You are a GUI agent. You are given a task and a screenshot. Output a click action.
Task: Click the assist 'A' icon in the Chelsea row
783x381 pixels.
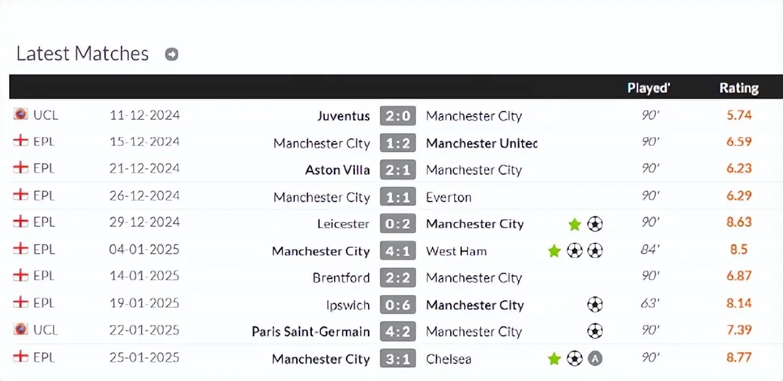tap(594, 358)
